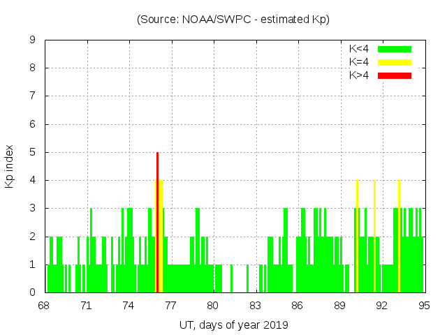Image resolution: width=447 pixels, height=335 pixels.
Task: Select the K=4 legend label
Action: [359, 62]
